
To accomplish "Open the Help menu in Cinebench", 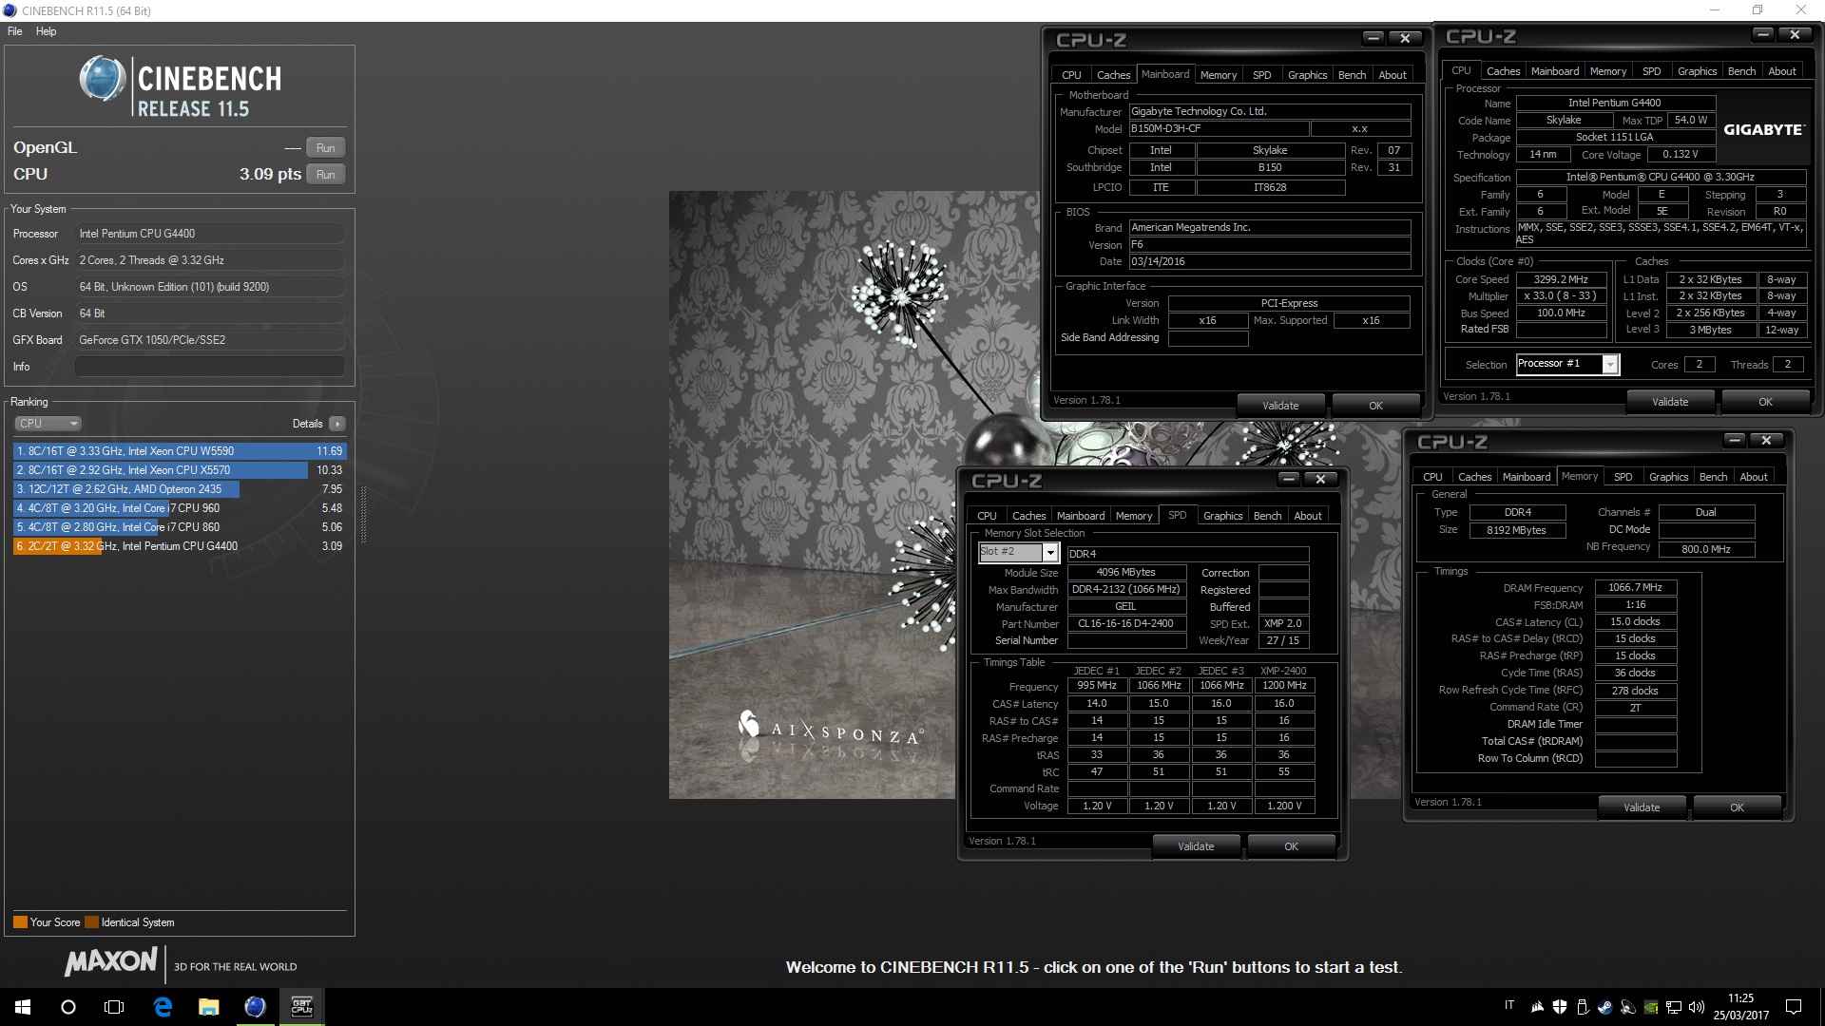I will pos(47,31).
